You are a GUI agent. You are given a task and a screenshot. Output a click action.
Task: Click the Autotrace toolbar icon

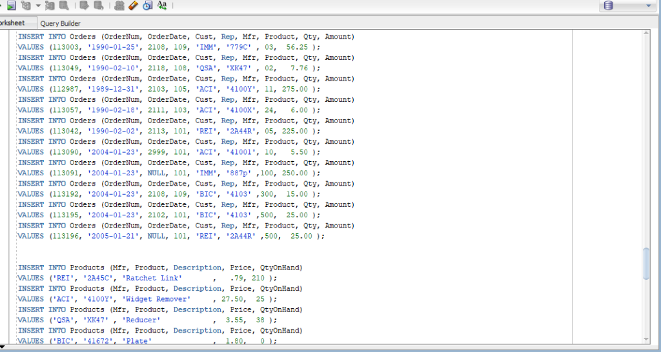(x=50, y=5)
